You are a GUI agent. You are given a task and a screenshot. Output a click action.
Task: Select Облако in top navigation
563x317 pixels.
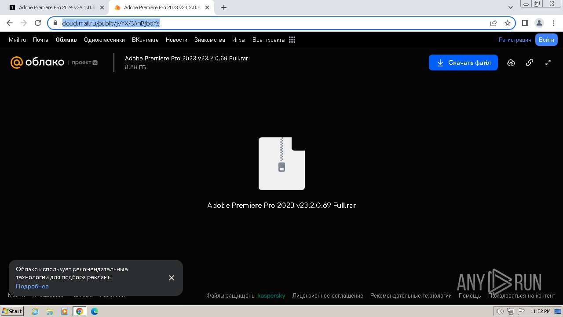click(66, 40)
